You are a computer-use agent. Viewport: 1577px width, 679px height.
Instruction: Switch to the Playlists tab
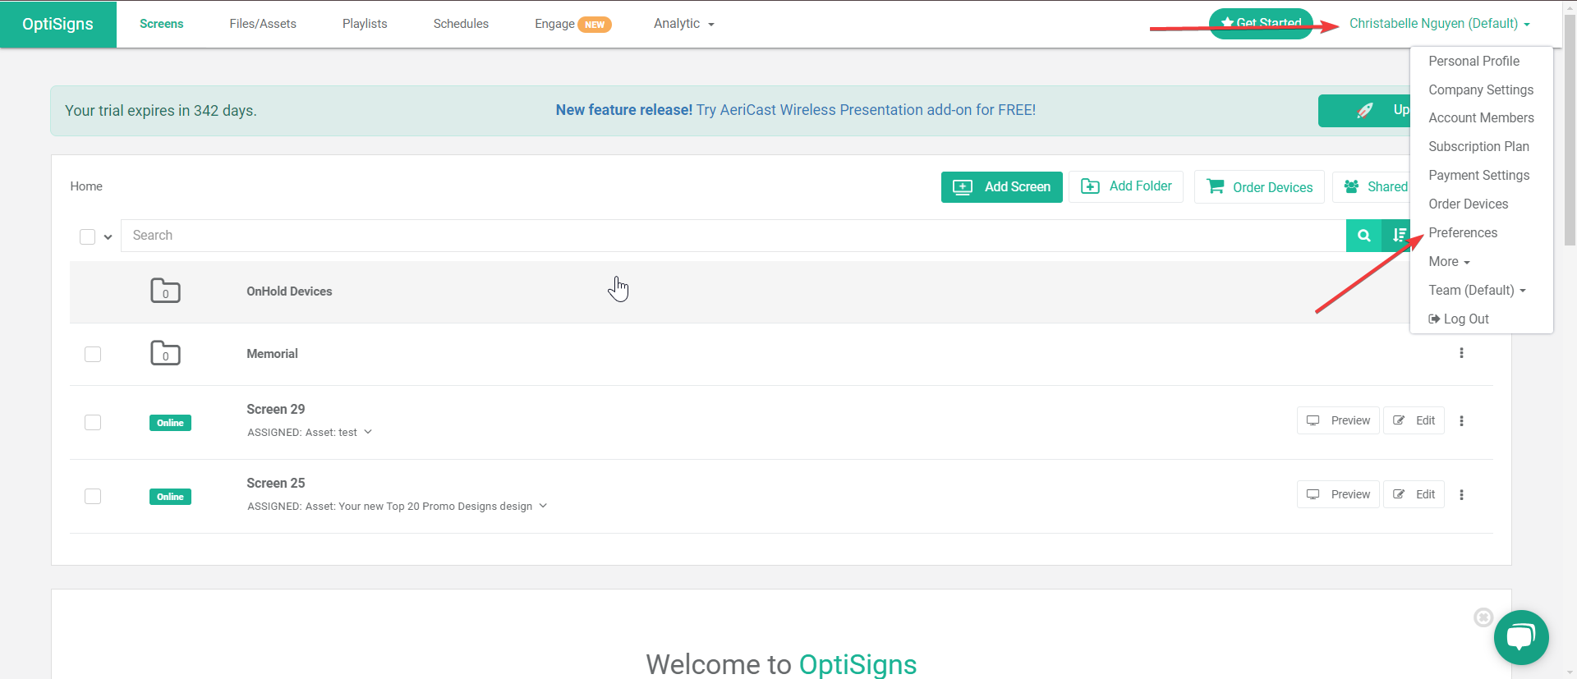coord(365,24)
